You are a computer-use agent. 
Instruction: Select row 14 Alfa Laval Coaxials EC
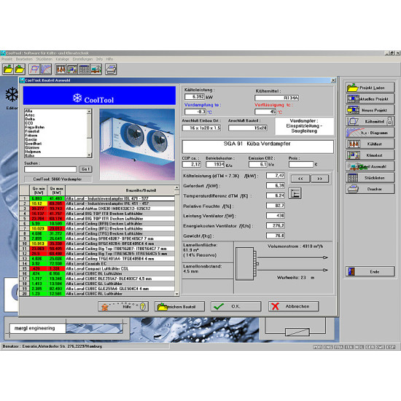97,264
